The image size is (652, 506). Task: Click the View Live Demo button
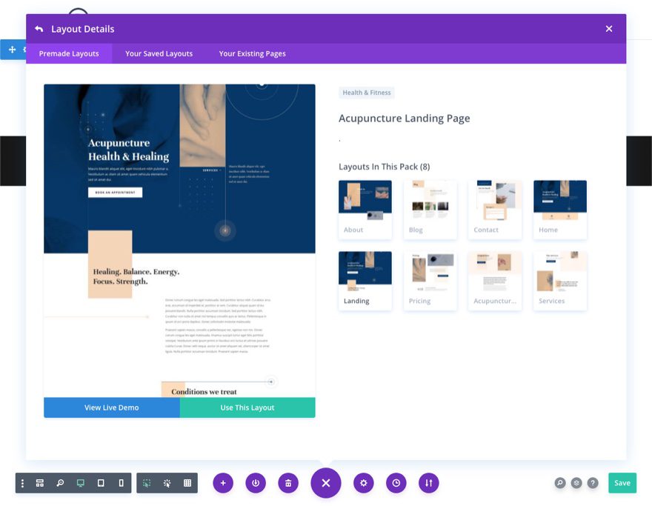coord(111,407)
